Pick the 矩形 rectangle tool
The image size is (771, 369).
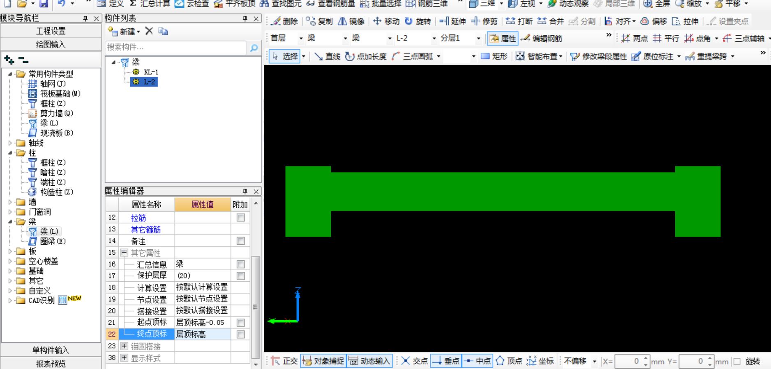[494, 56]
